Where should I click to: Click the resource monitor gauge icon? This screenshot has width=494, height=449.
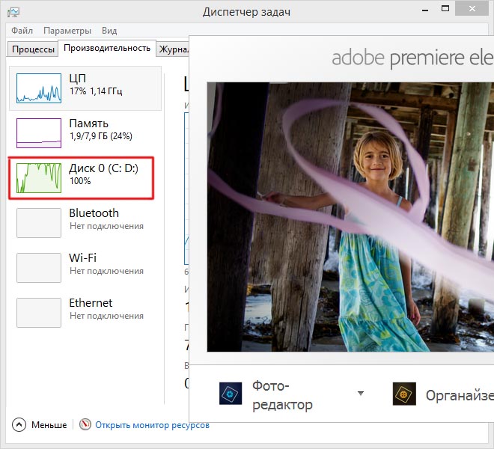(85, 424)
